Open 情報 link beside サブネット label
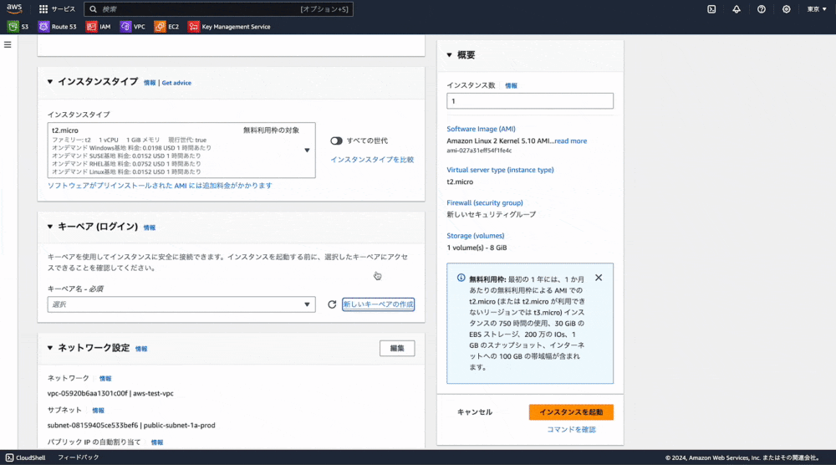This screenshot has height=465, width=836. tap(98, 411)
